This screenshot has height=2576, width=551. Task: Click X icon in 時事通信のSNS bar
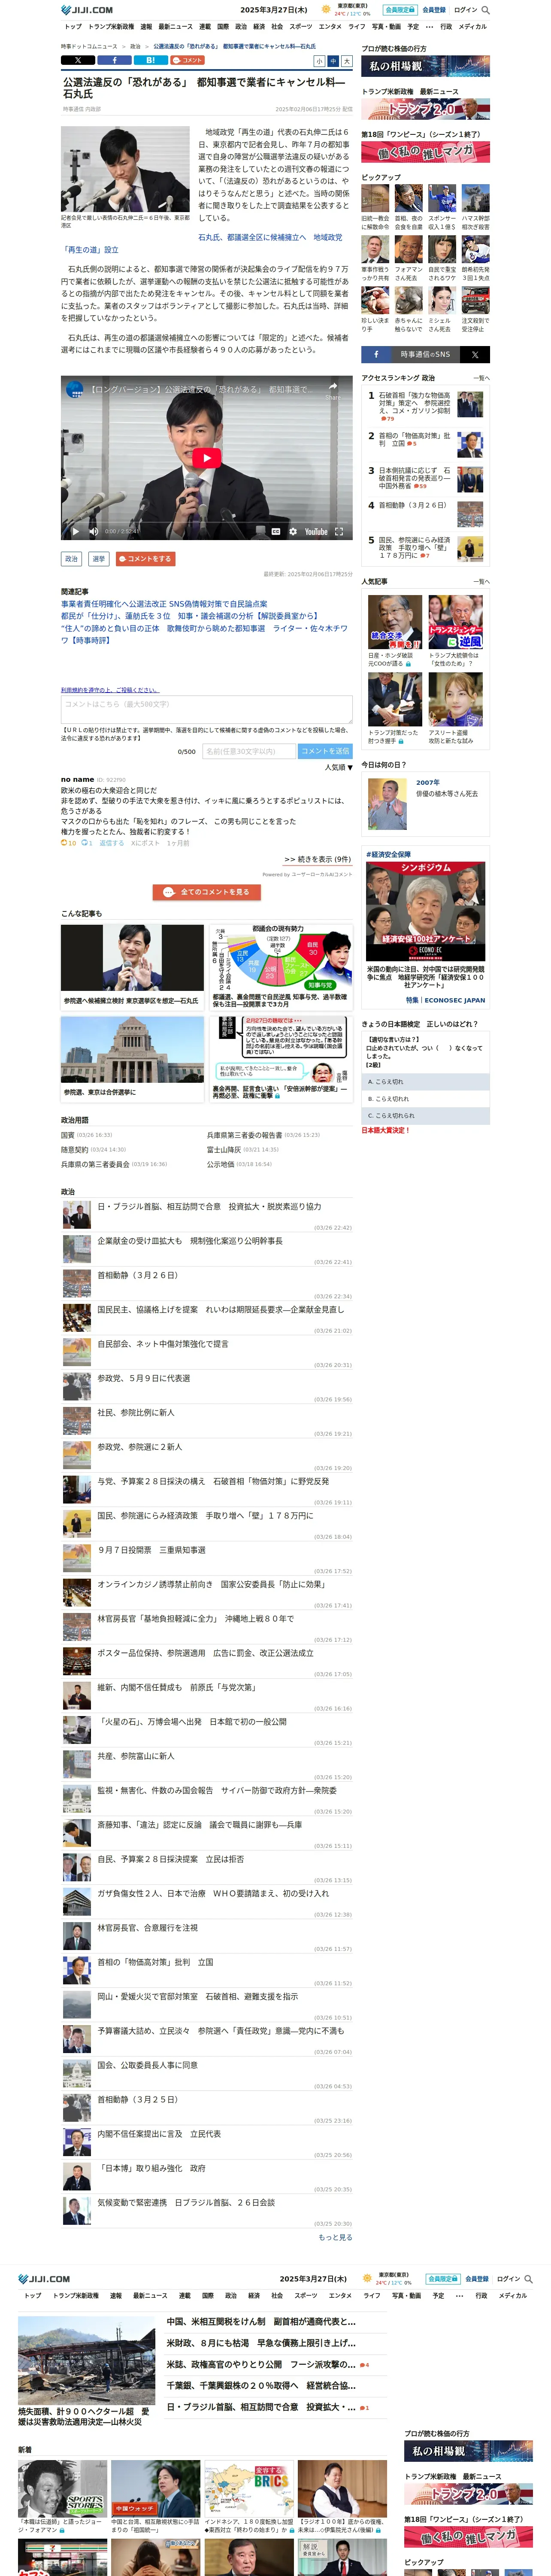(x=475, y=355)
